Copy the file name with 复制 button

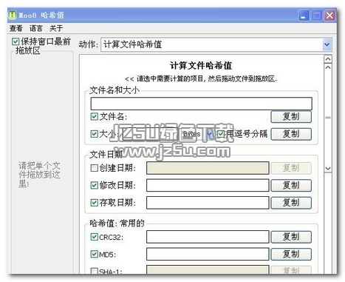pos(291,116)
